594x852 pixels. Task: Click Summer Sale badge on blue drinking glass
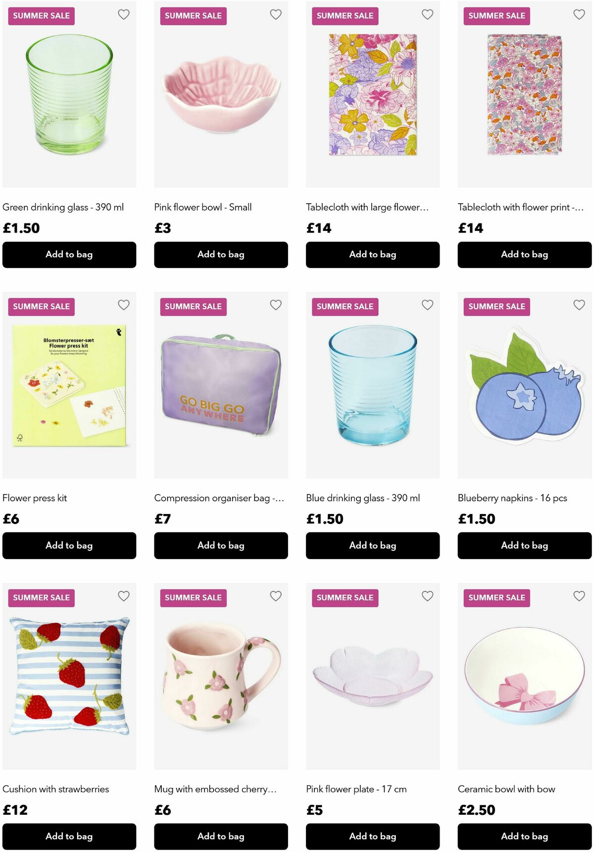pyautogui.click(x=345, y=307)
